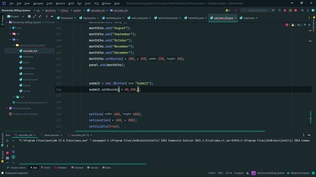Select main_class in project tree
Viewport: 316px width, 177px height.
29,68
